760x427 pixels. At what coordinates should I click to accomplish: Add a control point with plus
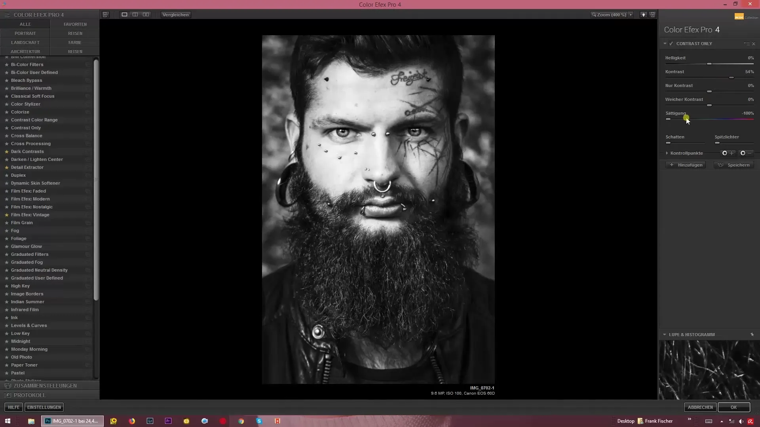[x=728, y=153]
